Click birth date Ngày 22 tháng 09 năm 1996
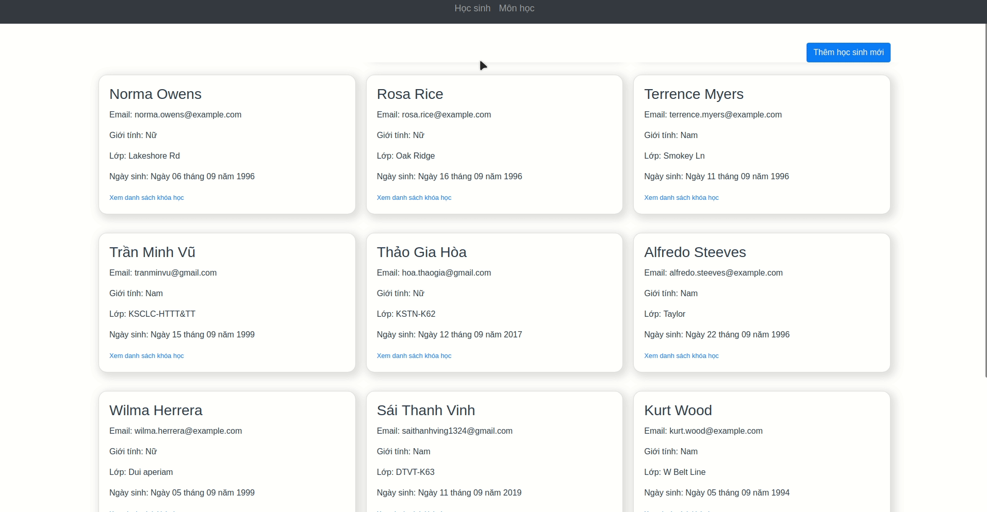The width and height of the screenshot is (987, 512). click(x=737, y=335)
